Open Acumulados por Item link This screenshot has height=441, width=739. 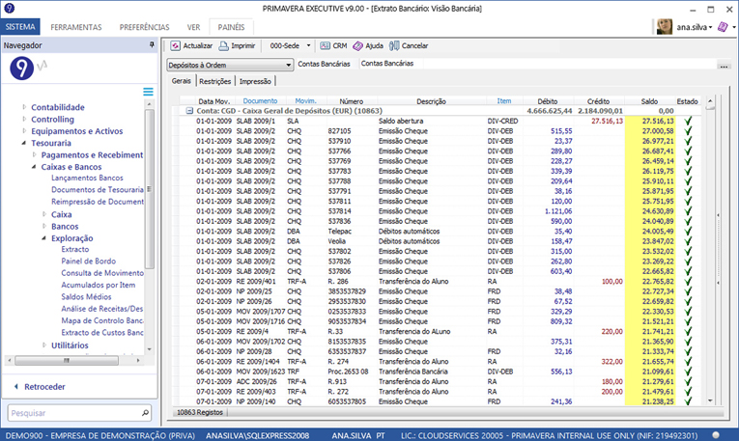tap(98, 285)
